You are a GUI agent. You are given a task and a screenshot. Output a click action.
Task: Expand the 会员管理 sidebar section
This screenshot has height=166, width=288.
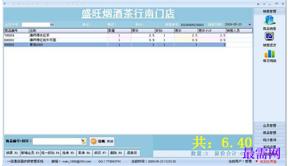(269, 126)
